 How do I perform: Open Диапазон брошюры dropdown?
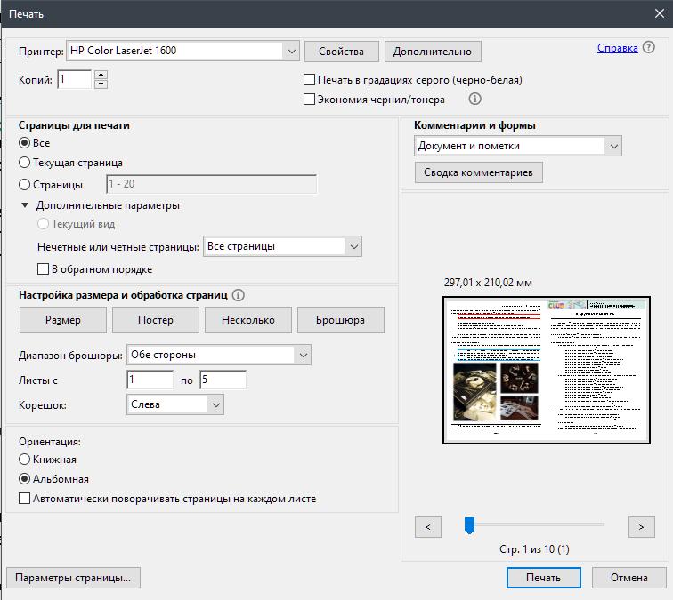(303, 355)
